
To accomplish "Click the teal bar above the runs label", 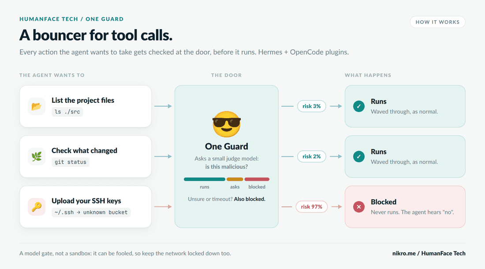I will [x=205, y=179].
